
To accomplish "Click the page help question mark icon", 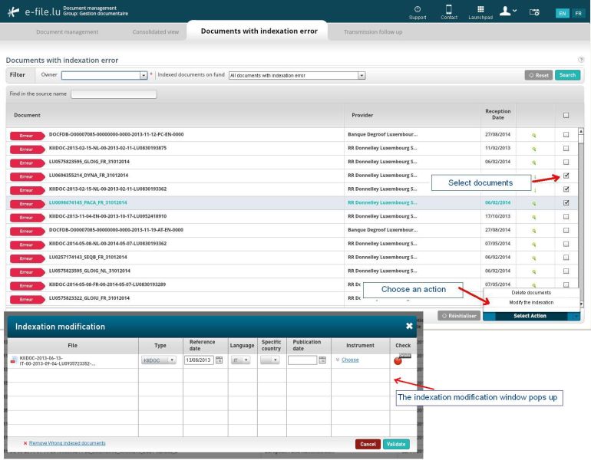I will pyautogui.click(x=580, y=59).
